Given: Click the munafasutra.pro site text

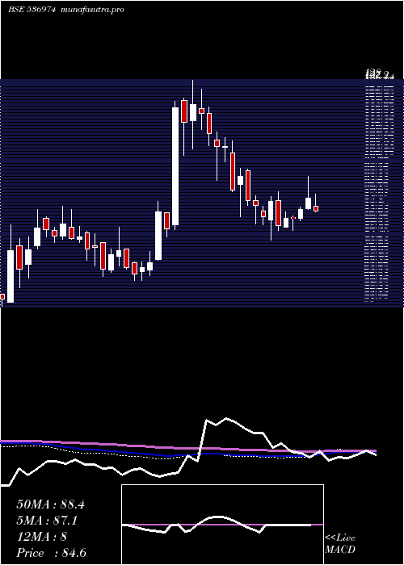Looking at the screenshot, I should pyautogui.click(x=93, y=10).
